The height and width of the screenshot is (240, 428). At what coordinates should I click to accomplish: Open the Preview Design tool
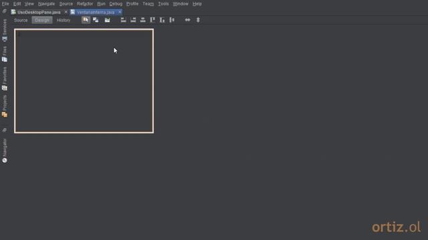107,20
